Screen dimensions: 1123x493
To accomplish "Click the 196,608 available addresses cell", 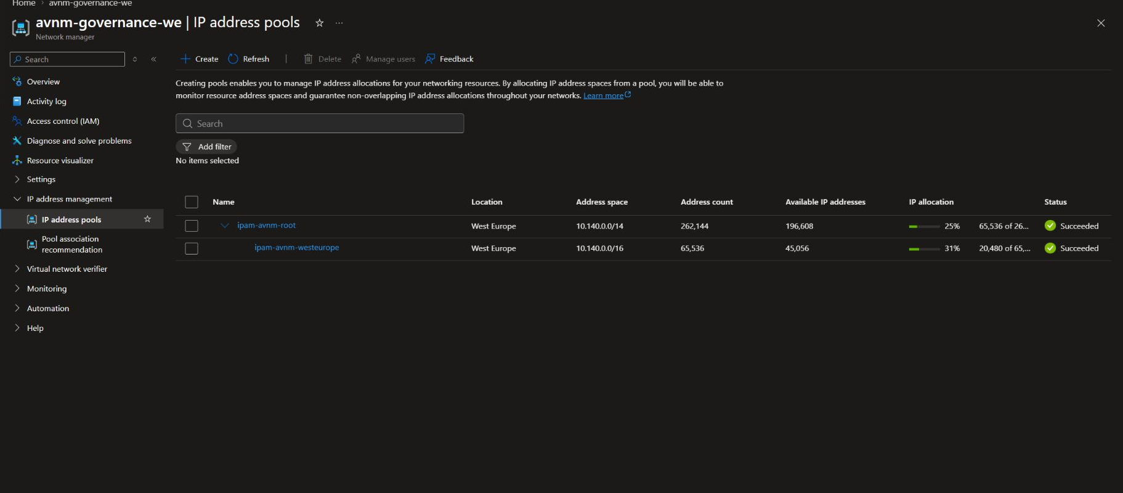I will tap(799, 226).
